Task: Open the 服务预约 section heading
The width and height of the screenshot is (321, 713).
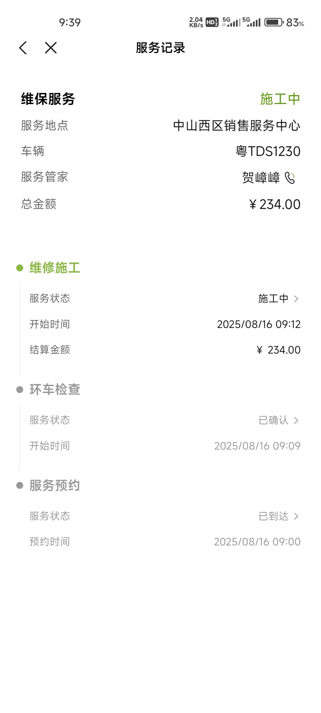Action: coord(55,485)
